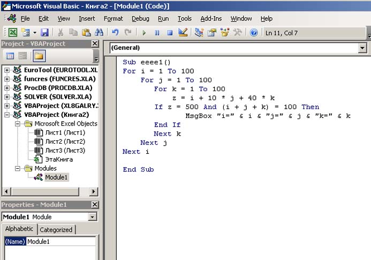Open the Debug menu

(x=140, y=19)
